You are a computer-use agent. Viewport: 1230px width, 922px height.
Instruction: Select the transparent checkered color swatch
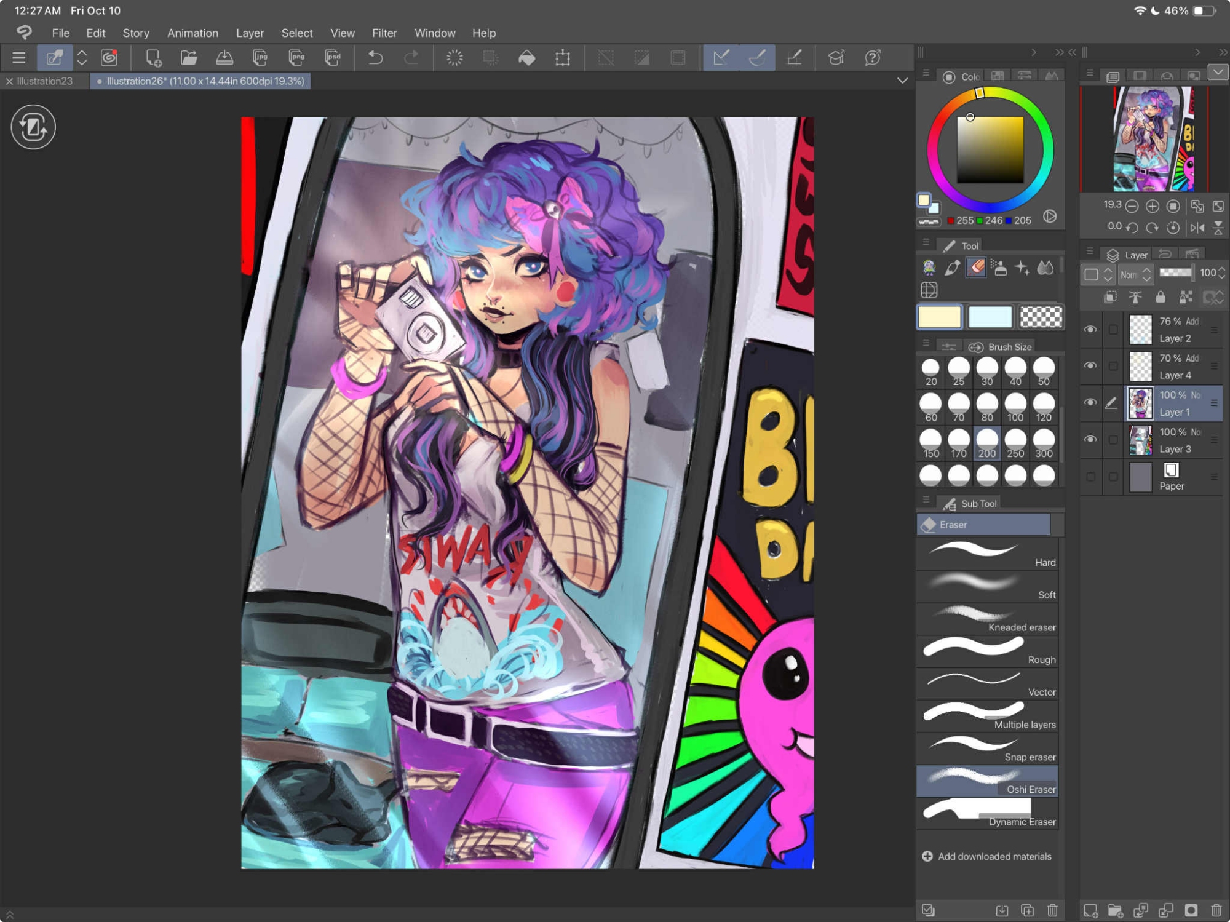click(x=1041, y=317)
